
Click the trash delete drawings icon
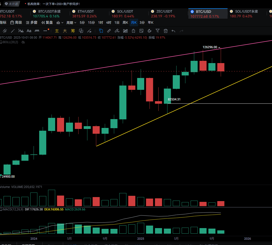pyautogui.click(x=166, y=31)
